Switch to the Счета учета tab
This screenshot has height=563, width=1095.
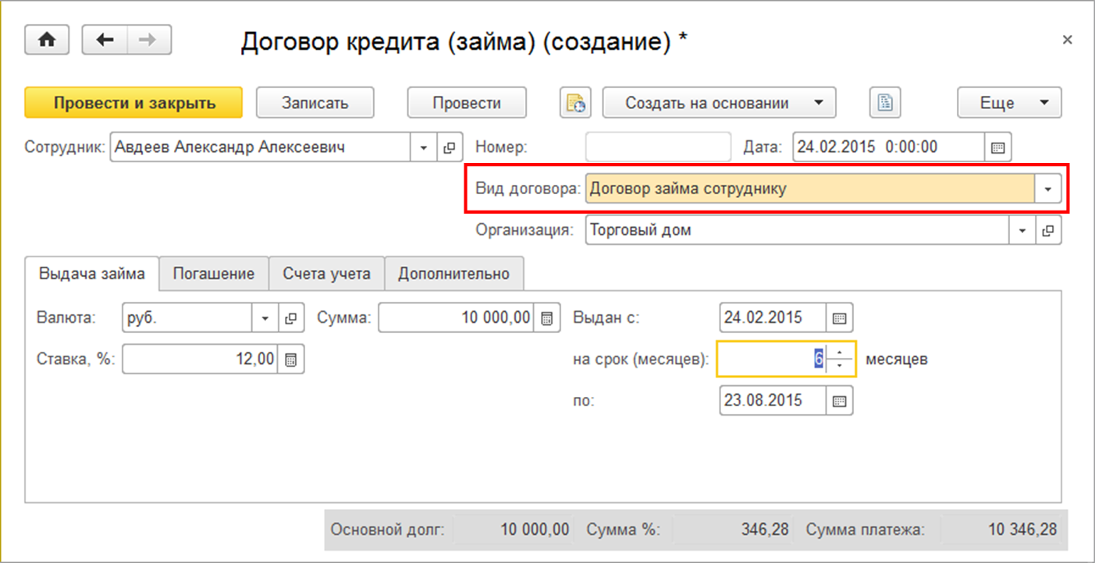326,274
